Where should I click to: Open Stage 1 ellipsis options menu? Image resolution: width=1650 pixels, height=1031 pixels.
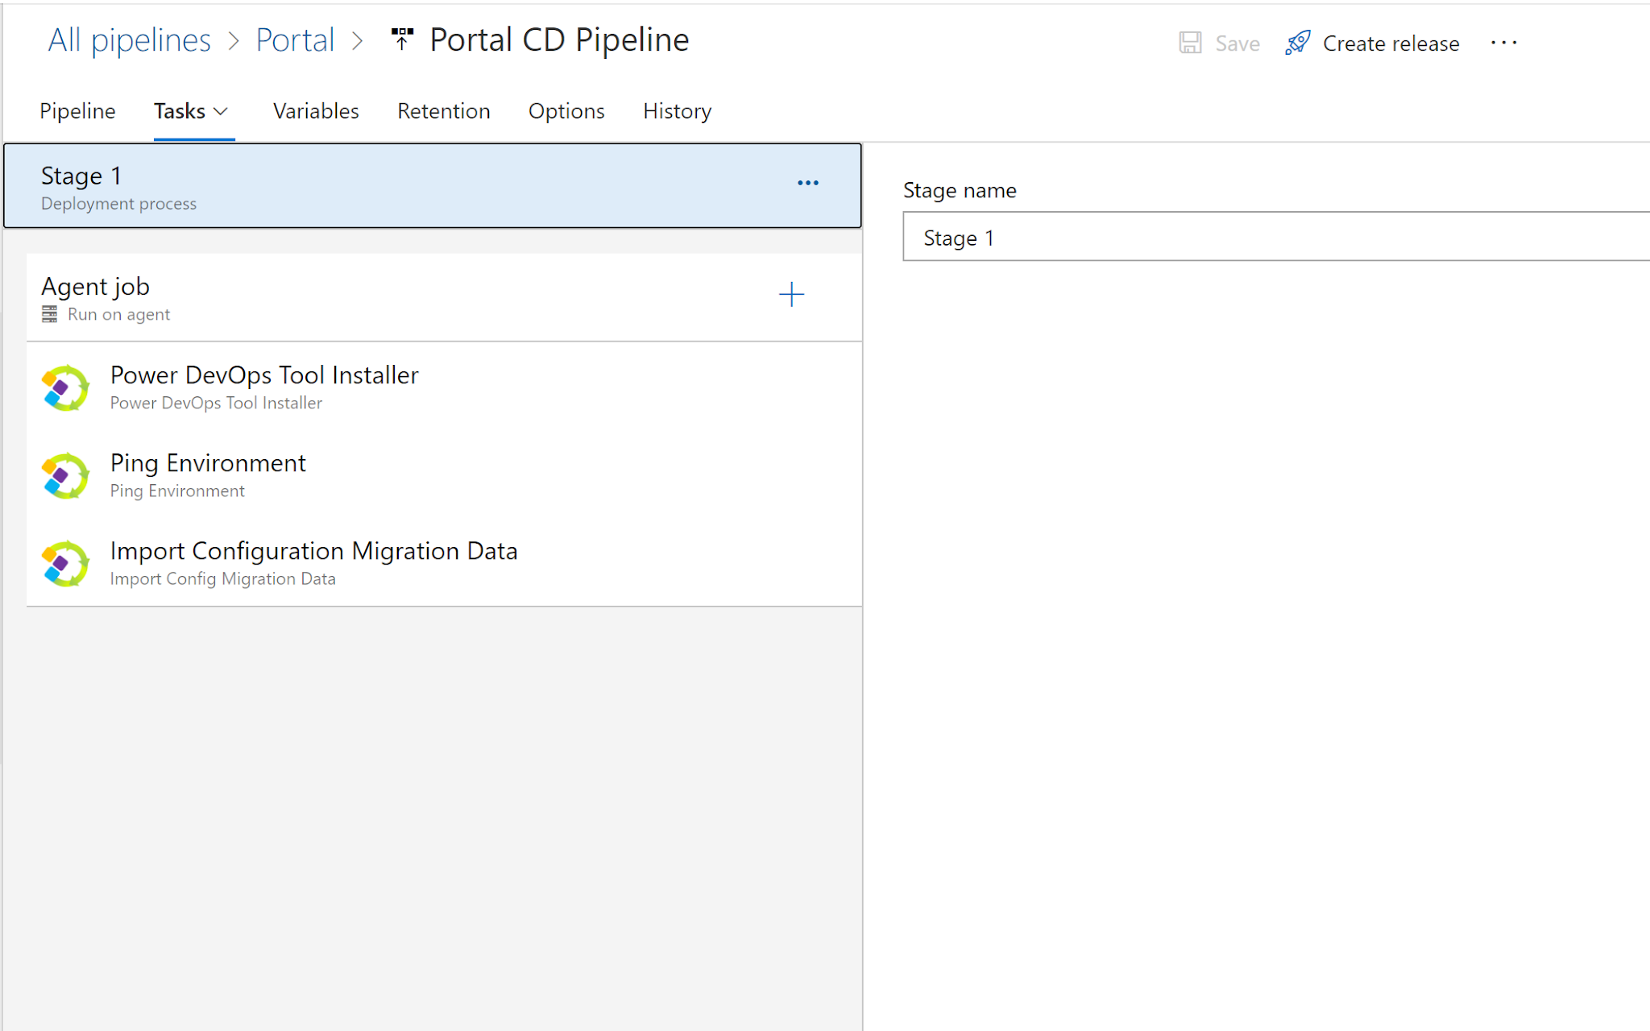pyautogui.click(x=807, y=183)
